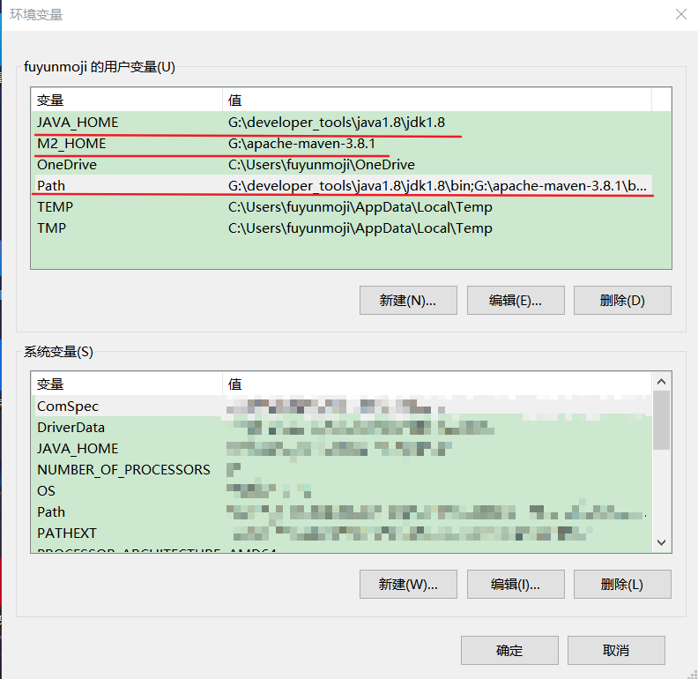The image size is (698, 679).
Task: Click 新建(N)... button for user variables
Action: coord(408,301)
